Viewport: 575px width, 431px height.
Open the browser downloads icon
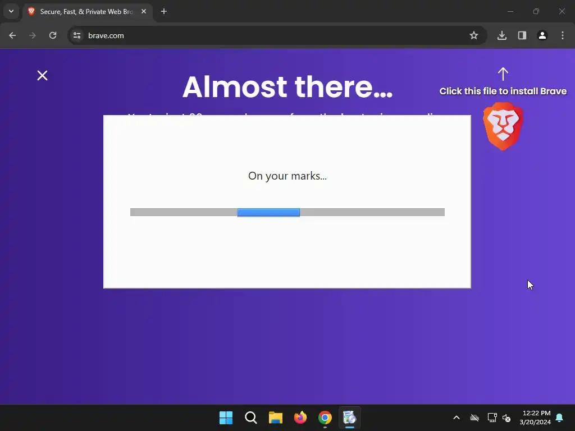[x=502, y=35]
